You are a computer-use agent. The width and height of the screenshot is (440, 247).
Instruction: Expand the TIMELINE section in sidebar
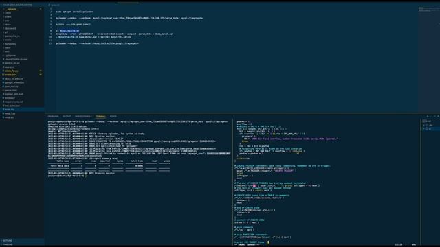pos(22,244)
